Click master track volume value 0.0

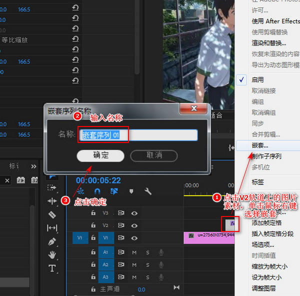(141, 289)
